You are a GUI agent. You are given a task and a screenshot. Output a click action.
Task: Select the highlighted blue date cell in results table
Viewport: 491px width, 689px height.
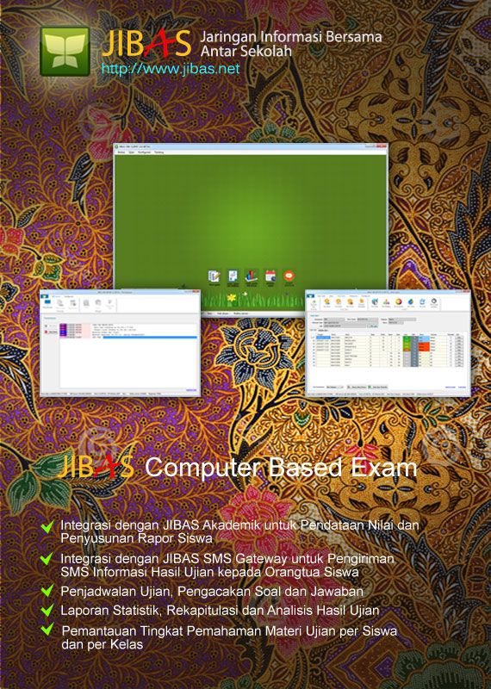[x=324, y=338]
